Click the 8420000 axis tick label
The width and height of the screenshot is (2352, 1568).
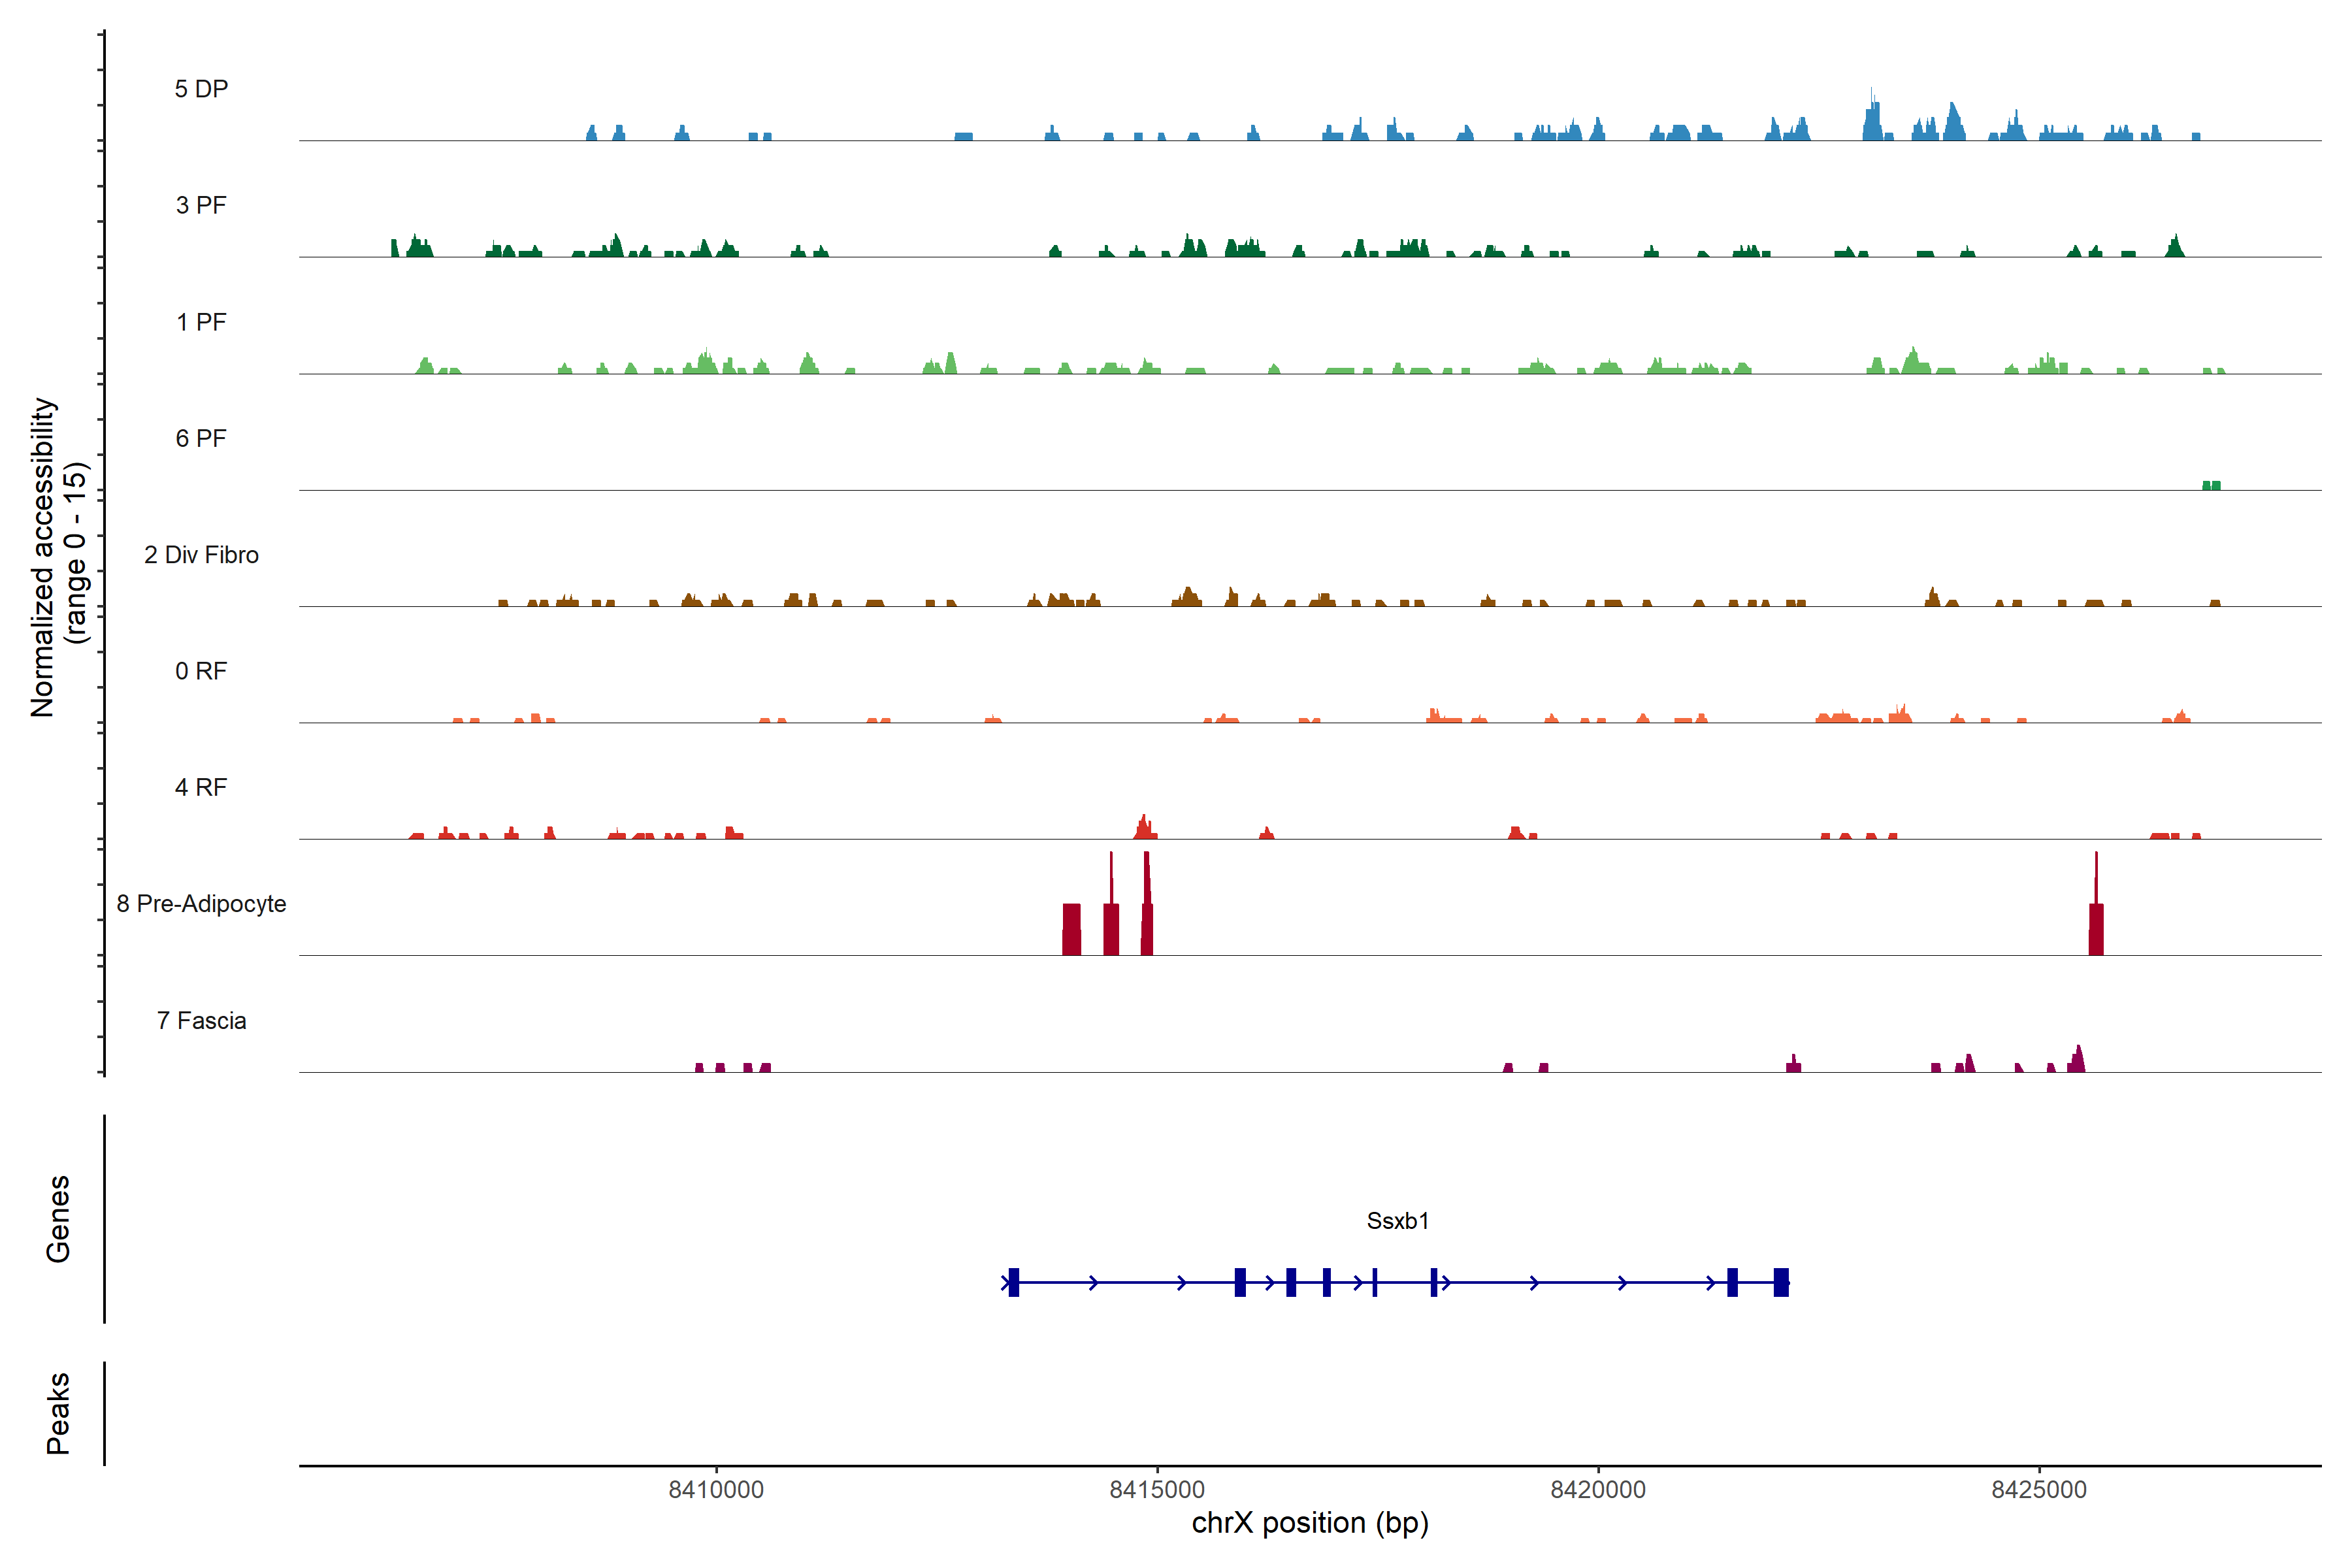(x=1598, y=1489)
